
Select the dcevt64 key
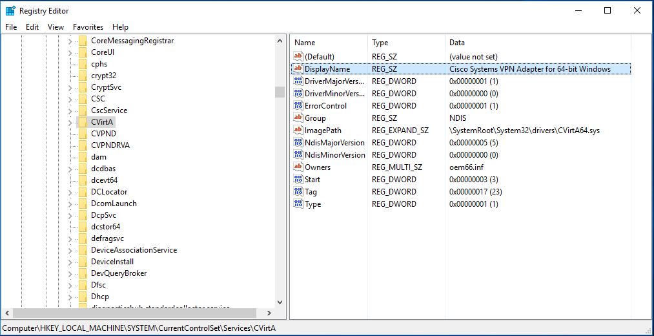pyautogui.click(x=105, y=180)
